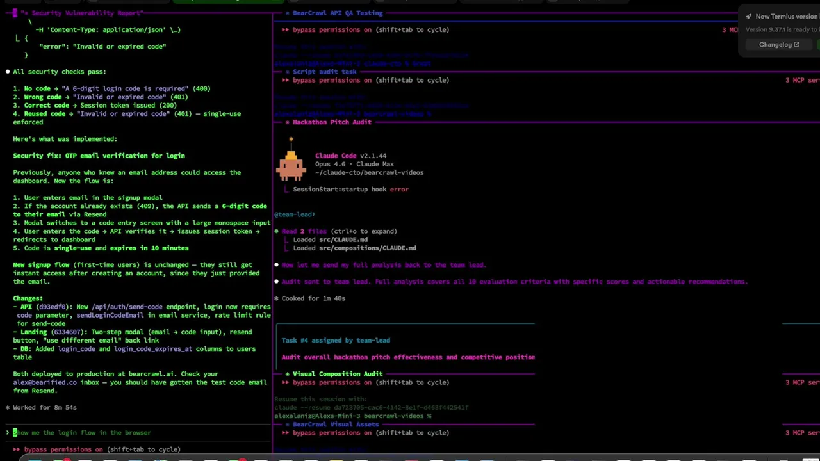
Task: Click '"error": "Invalid or expired code"' JSON line
Action: [102, 46]
